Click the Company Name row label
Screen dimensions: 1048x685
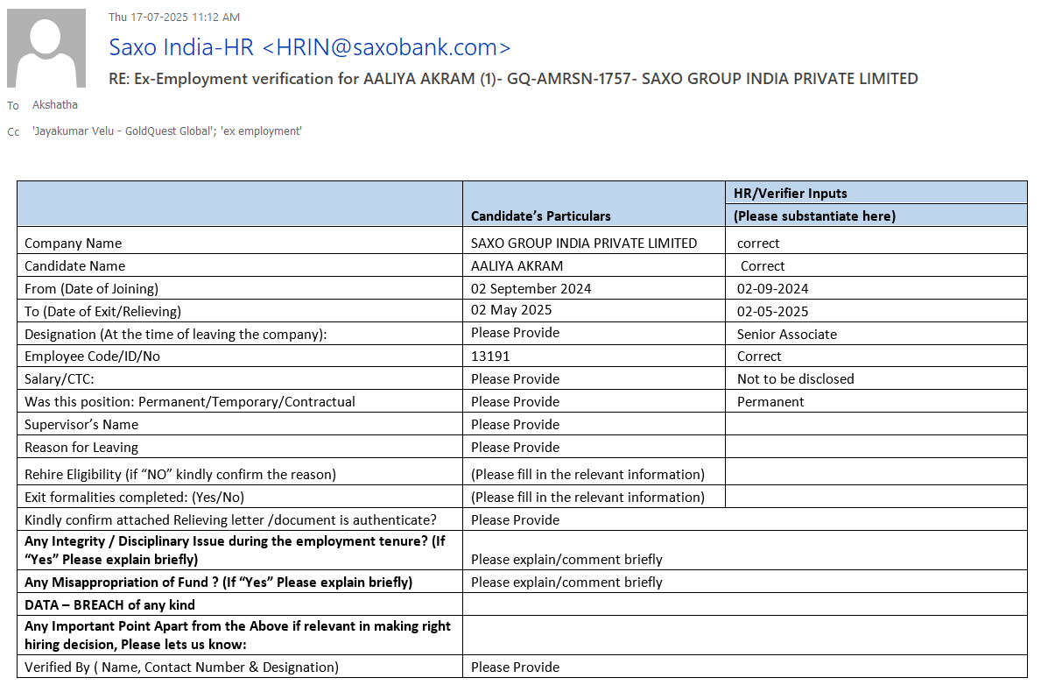pos(73,244)
